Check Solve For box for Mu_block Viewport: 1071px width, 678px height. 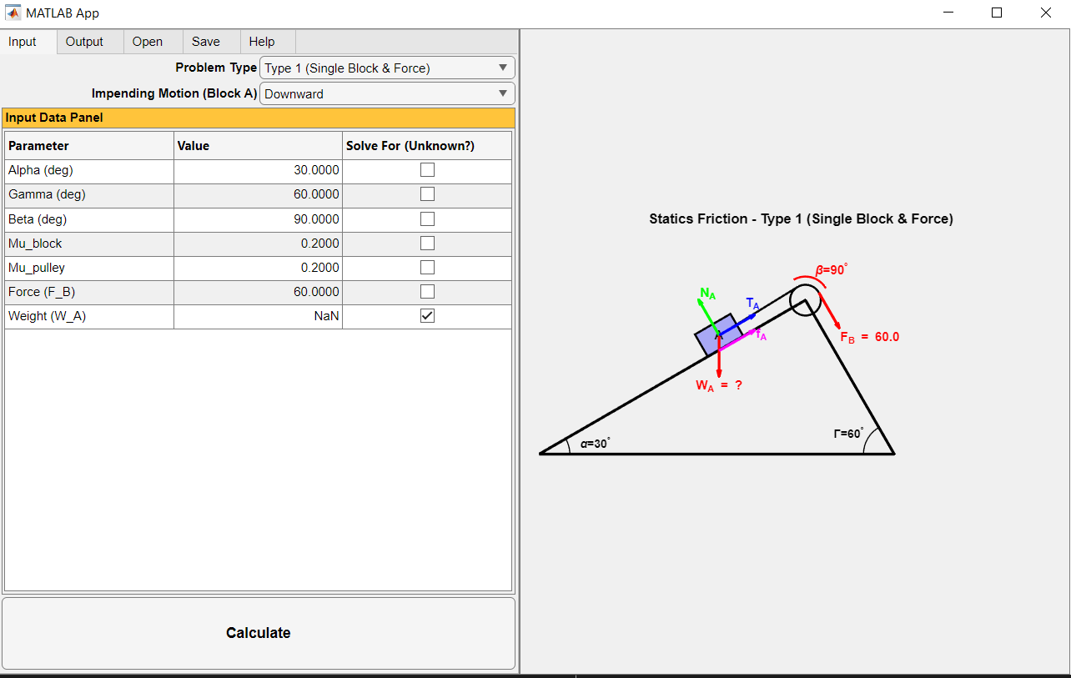click(x=427, y=244)
